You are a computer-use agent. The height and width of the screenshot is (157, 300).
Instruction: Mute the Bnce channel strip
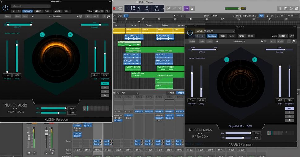(x=46, y=153)
